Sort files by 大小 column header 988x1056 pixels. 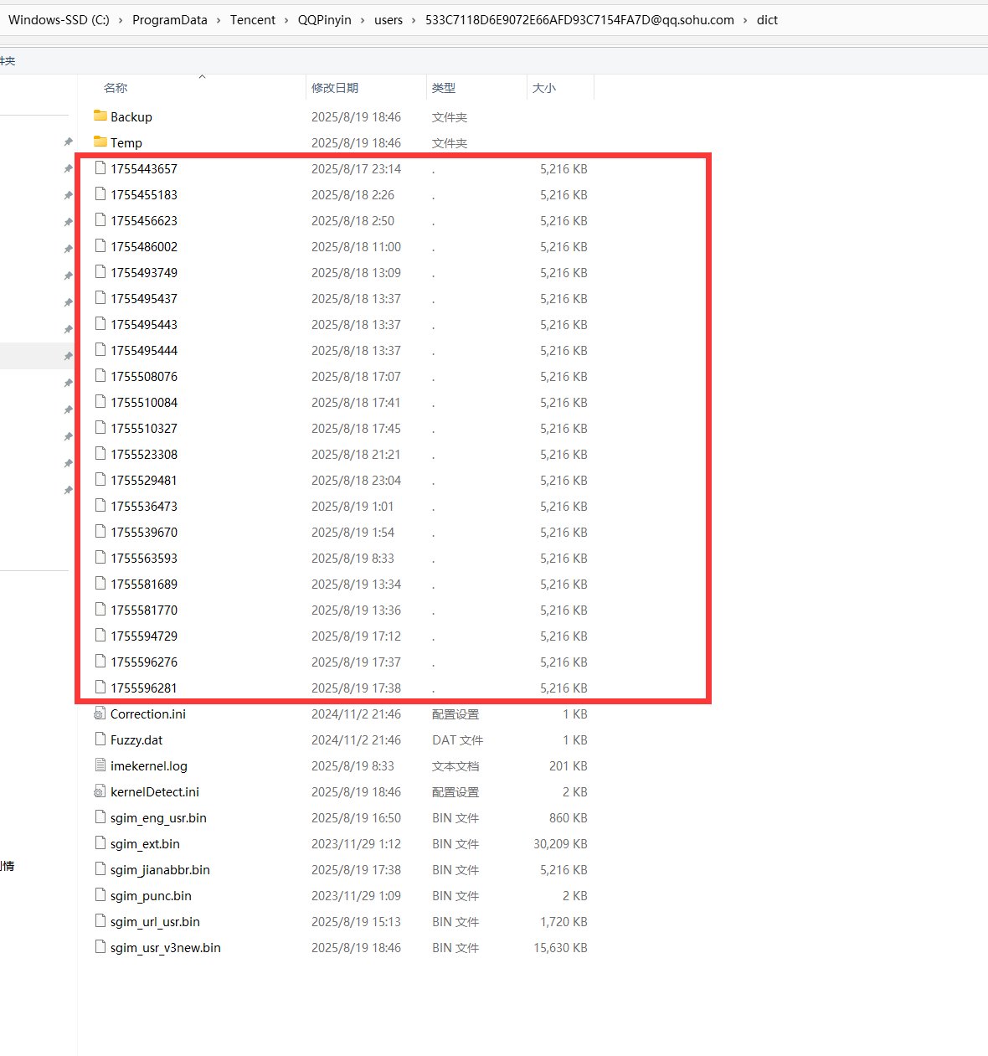click(x=544, y=88)
